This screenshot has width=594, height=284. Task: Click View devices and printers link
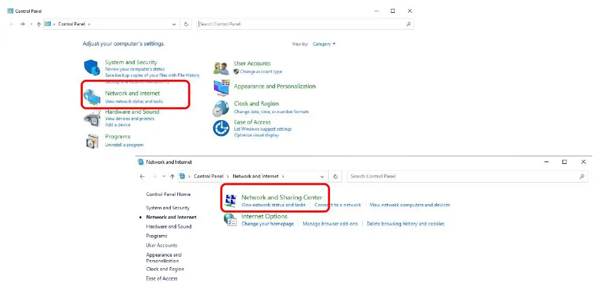[x=129, y=119]
